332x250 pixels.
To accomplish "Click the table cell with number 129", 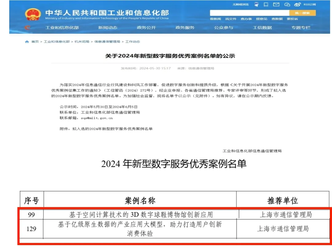I will 31,229.
